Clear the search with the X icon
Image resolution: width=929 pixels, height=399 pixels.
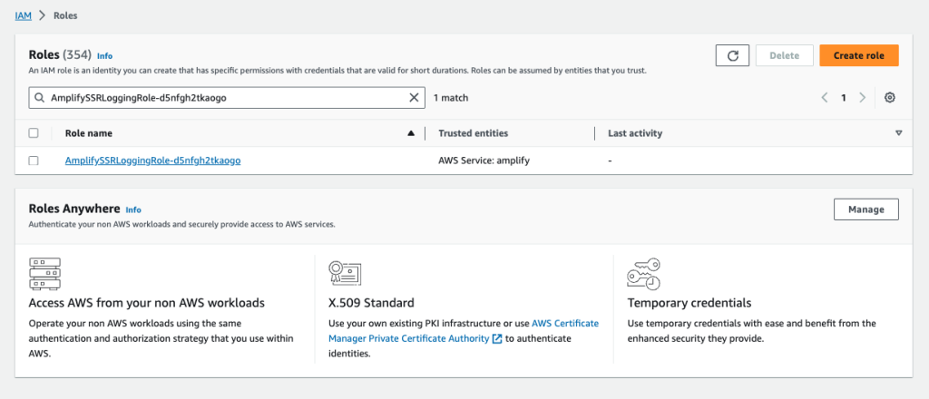click(414, 98)
